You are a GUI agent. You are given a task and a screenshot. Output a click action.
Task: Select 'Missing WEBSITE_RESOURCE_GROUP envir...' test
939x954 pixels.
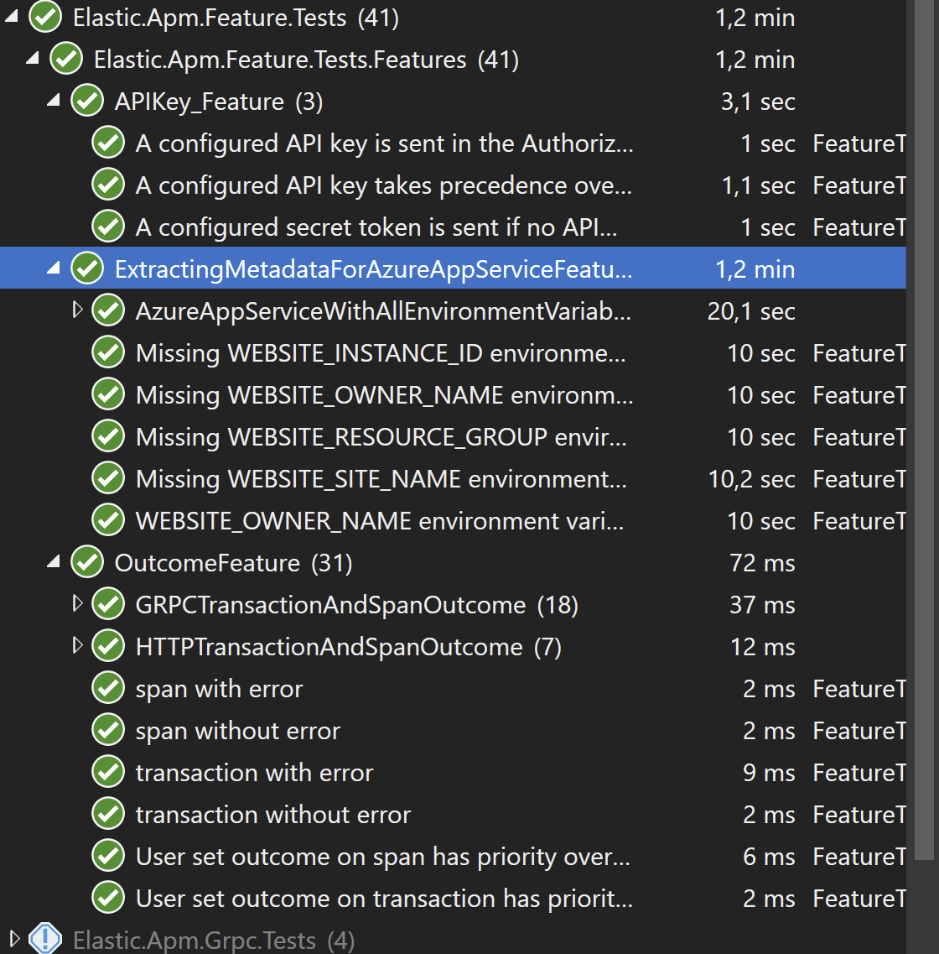click(381, 438)
